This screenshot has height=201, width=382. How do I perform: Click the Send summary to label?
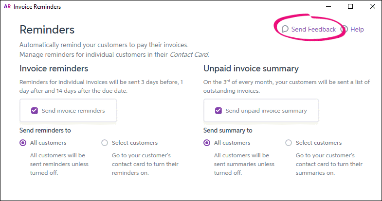(x=228, y=130)
